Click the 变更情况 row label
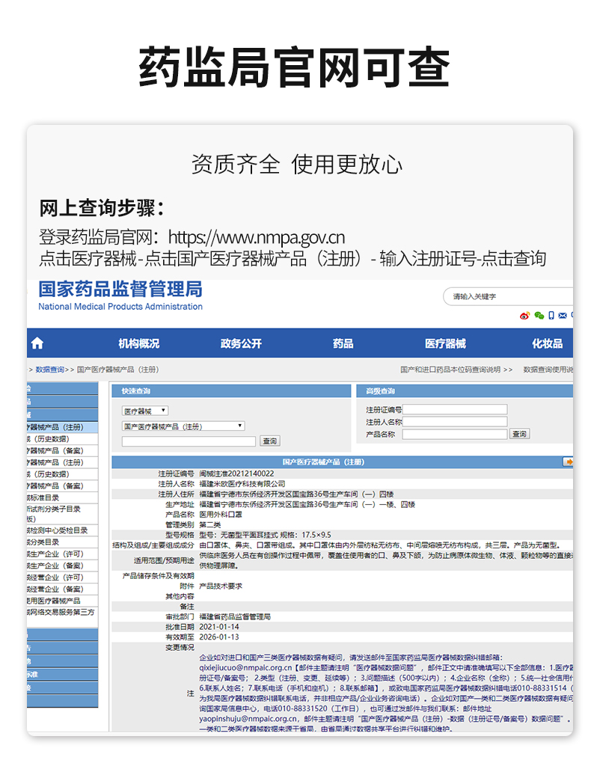The width and height of the screenshot is (591, 775). [180, 648]
